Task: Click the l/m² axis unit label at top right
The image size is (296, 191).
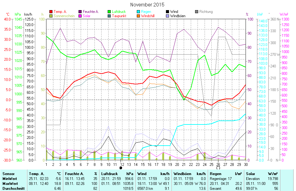Action: click(260, 14)
